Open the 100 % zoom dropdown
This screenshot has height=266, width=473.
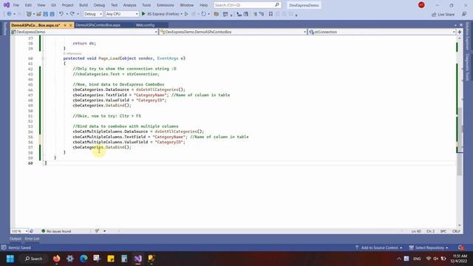19,231
